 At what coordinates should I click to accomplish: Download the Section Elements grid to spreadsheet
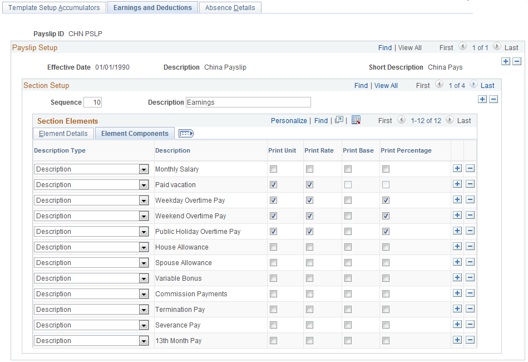click(356, 120)
